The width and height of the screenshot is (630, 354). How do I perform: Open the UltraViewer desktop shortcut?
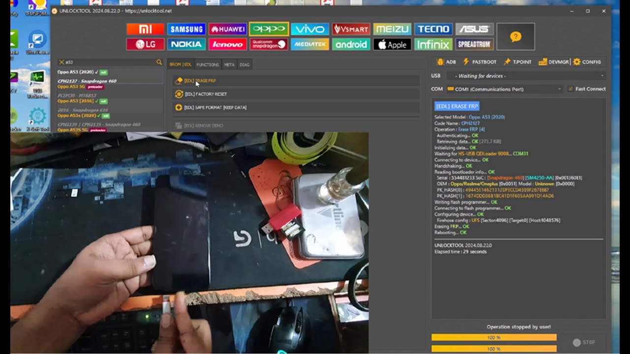tap(37, 43)
